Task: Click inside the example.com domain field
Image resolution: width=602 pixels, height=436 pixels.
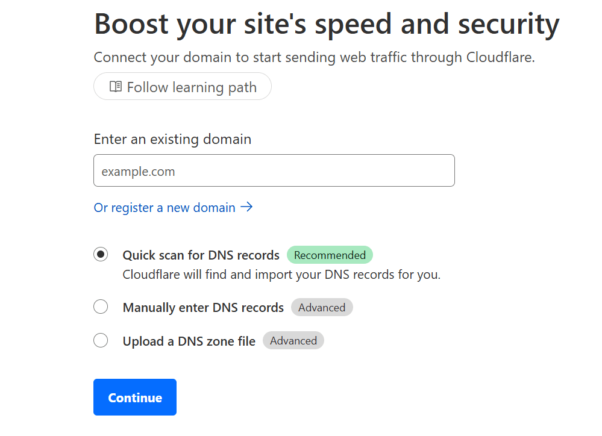Action: (274, 170)
